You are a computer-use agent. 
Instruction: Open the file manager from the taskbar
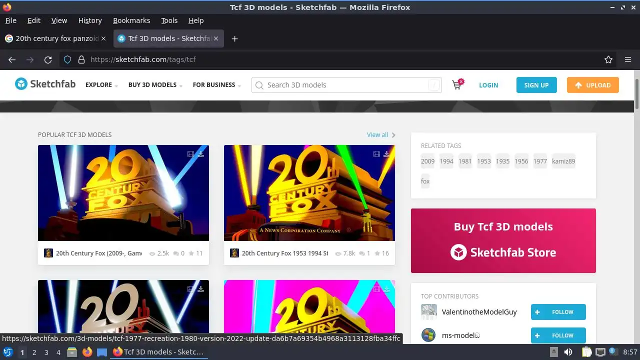[x=72, y=352]
